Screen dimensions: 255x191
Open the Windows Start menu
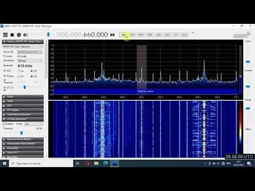(4, 163)
